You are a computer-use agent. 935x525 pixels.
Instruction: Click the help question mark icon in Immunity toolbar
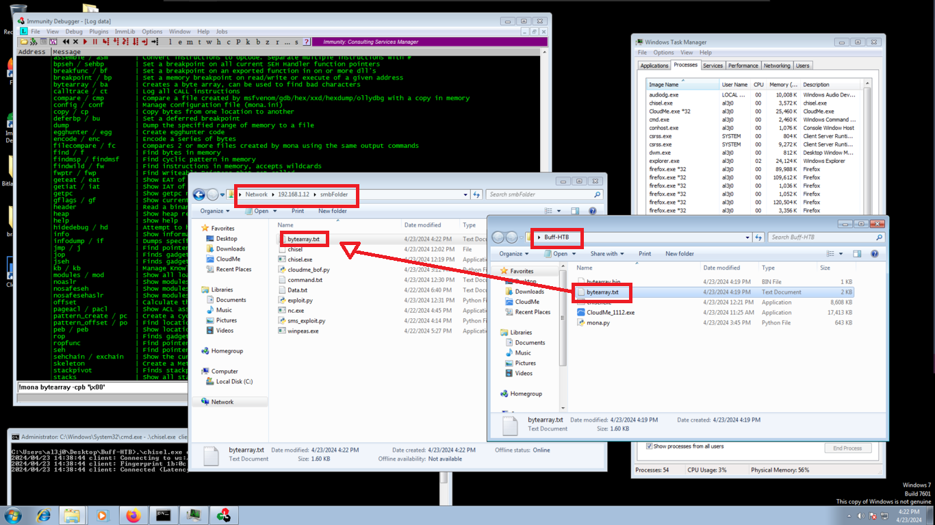pos(306,42)
